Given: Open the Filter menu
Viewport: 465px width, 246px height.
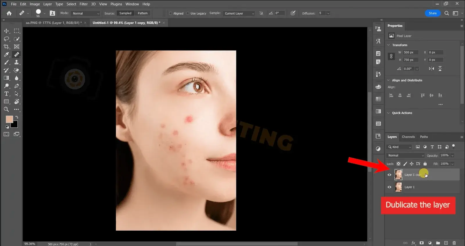Looking at the screenshot, I should pos(83,4).
